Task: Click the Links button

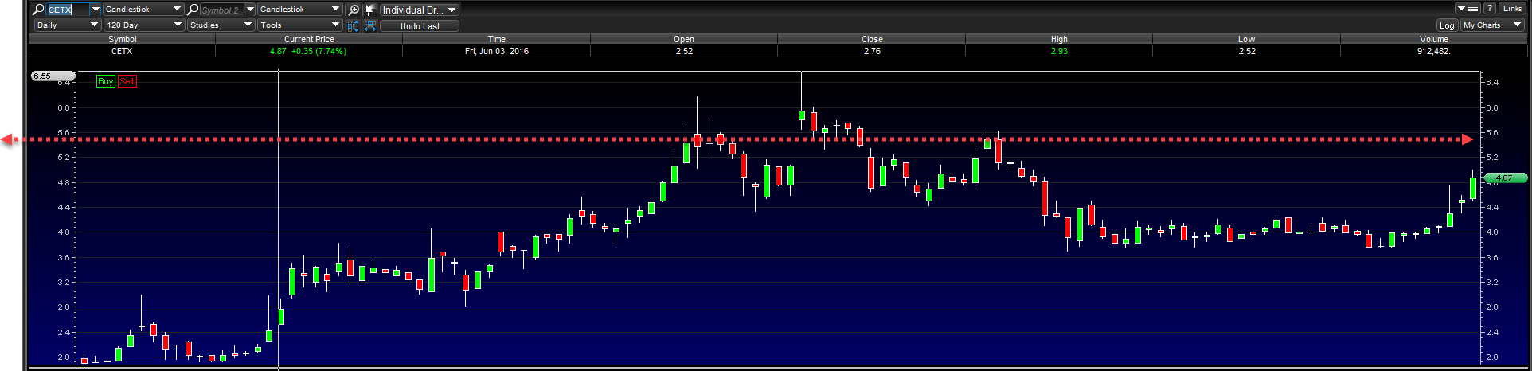Action: 1512,8
